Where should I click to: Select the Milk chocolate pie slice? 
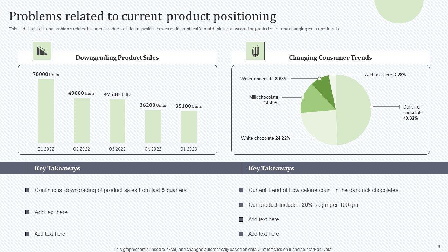[315, 100]
